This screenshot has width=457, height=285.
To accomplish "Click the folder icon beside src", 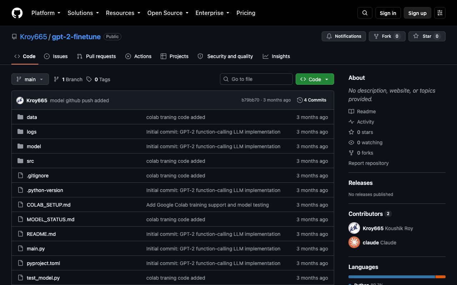I will tap(20, 161).
